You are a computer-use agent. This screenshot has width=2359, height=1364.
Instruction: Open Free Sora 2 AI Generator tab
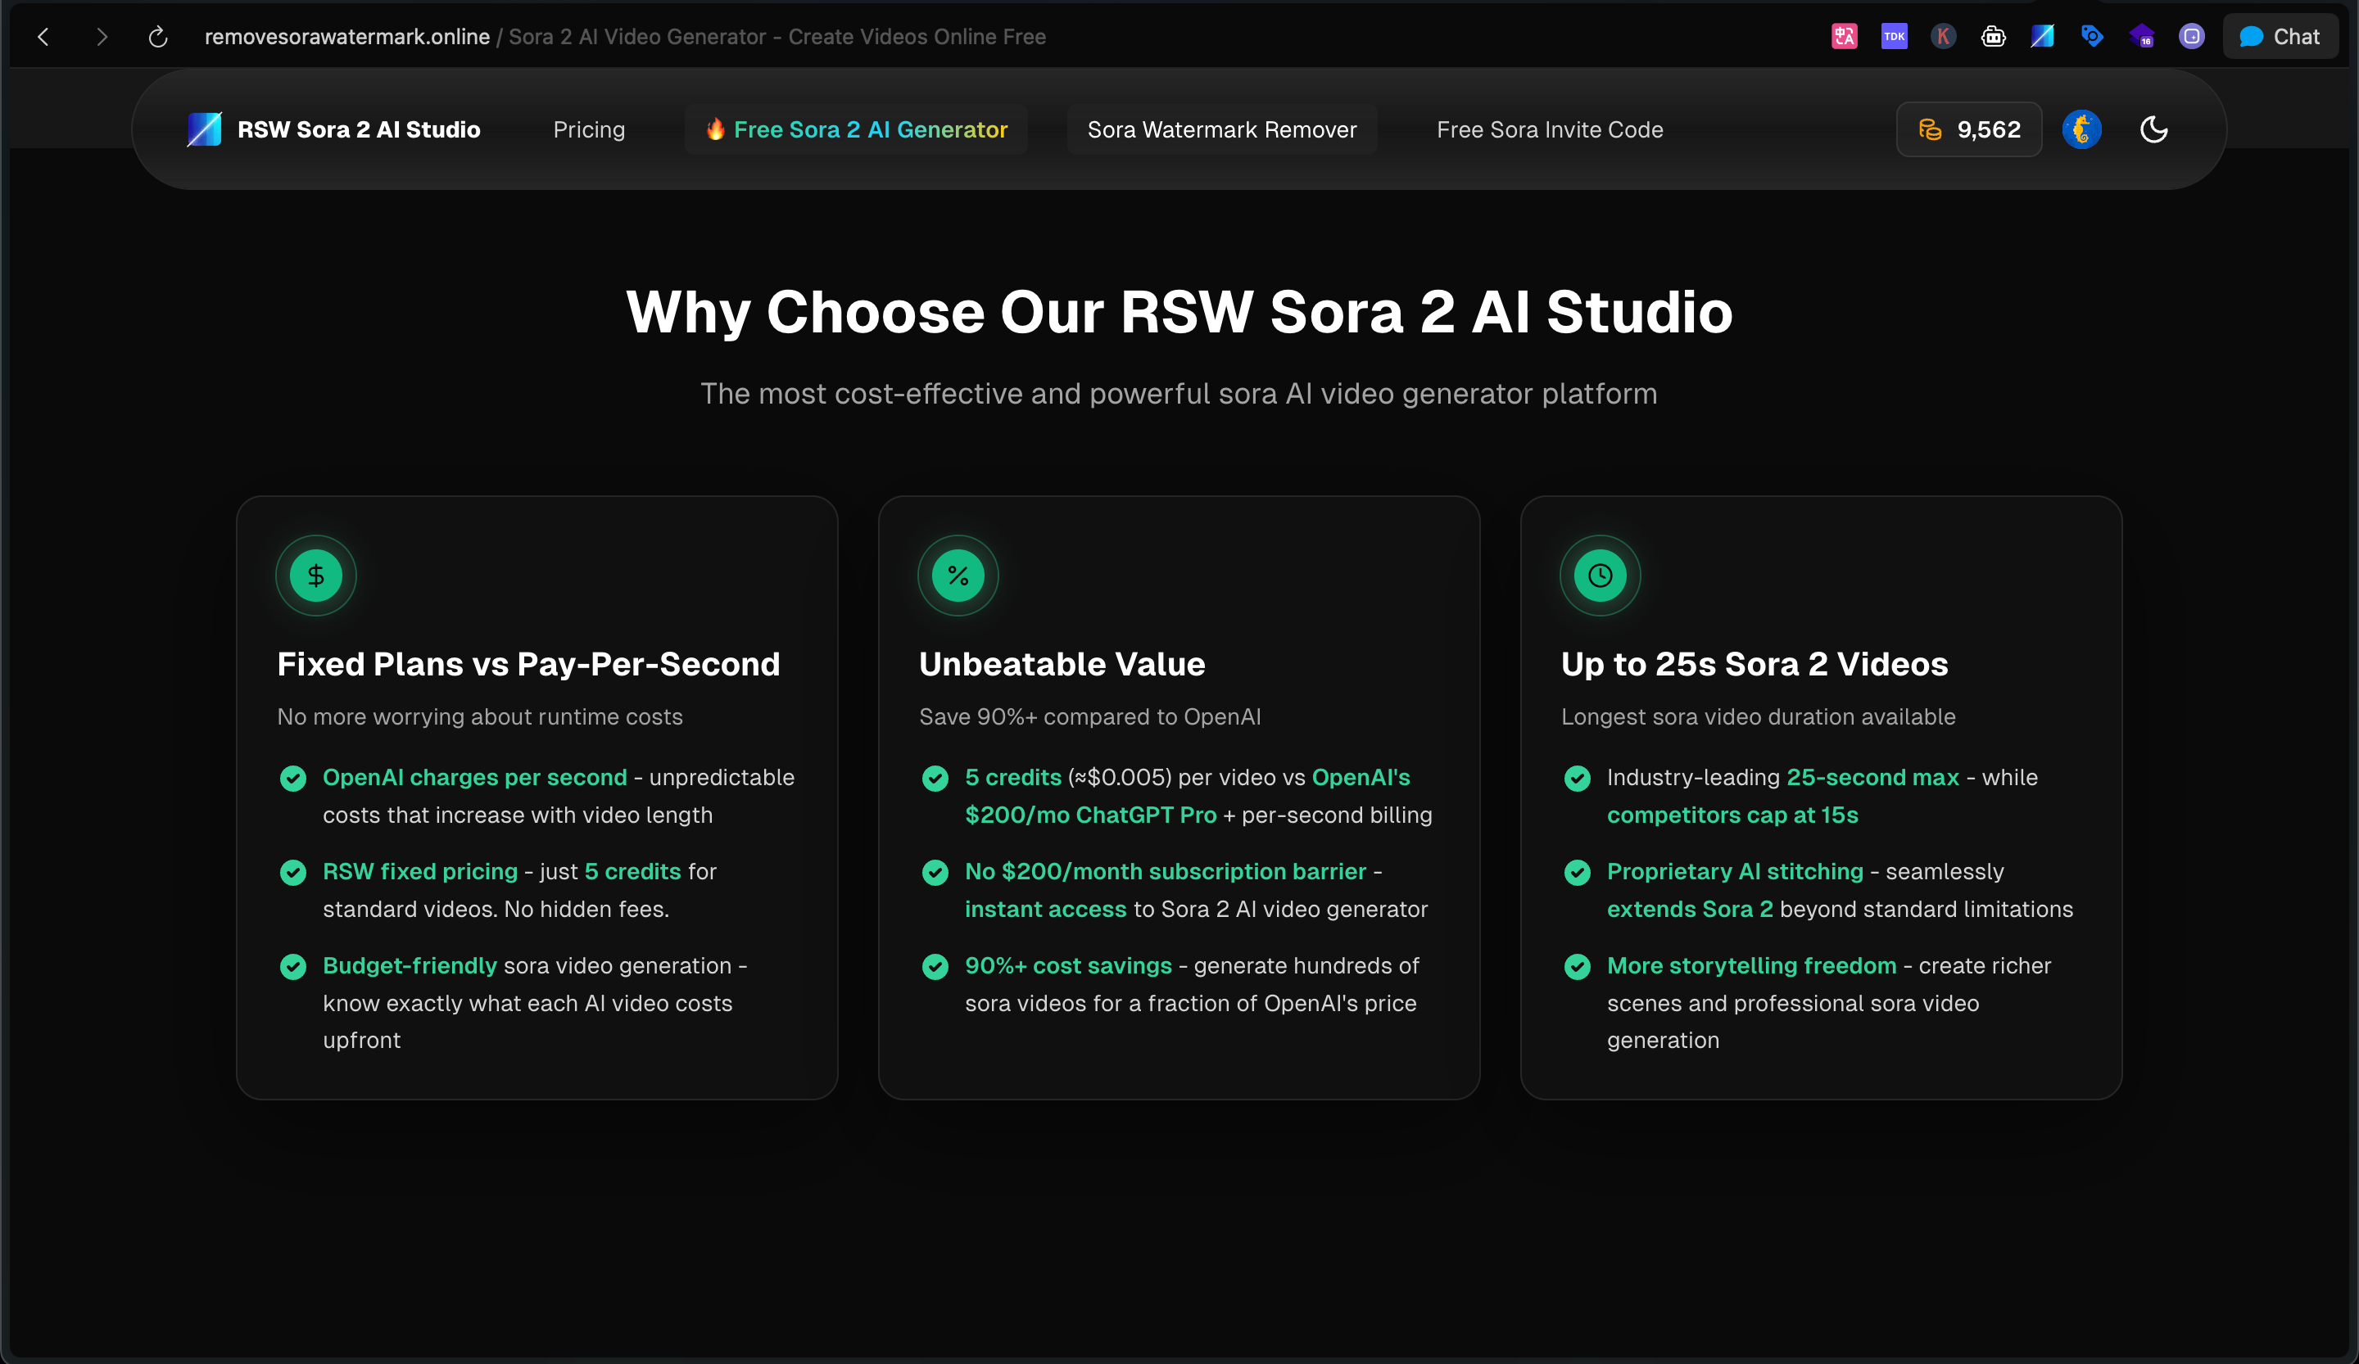[x=857, y=129]
